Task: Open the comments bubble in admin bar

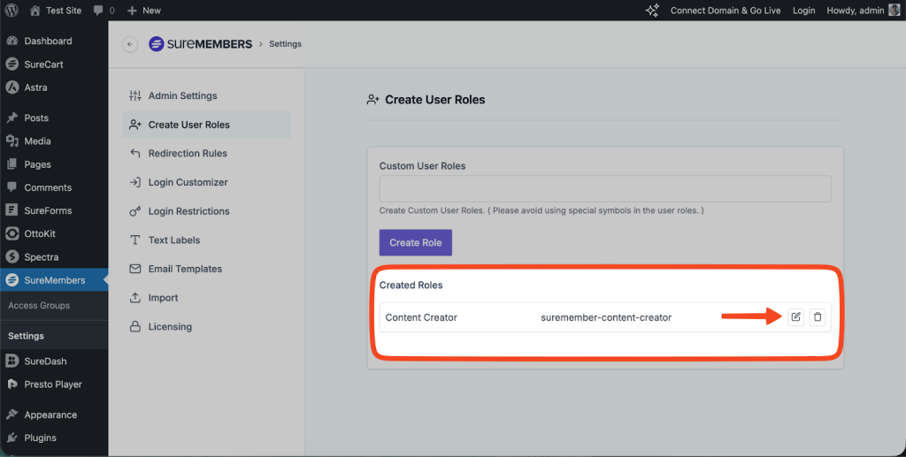Action: (x=104, y=11)
